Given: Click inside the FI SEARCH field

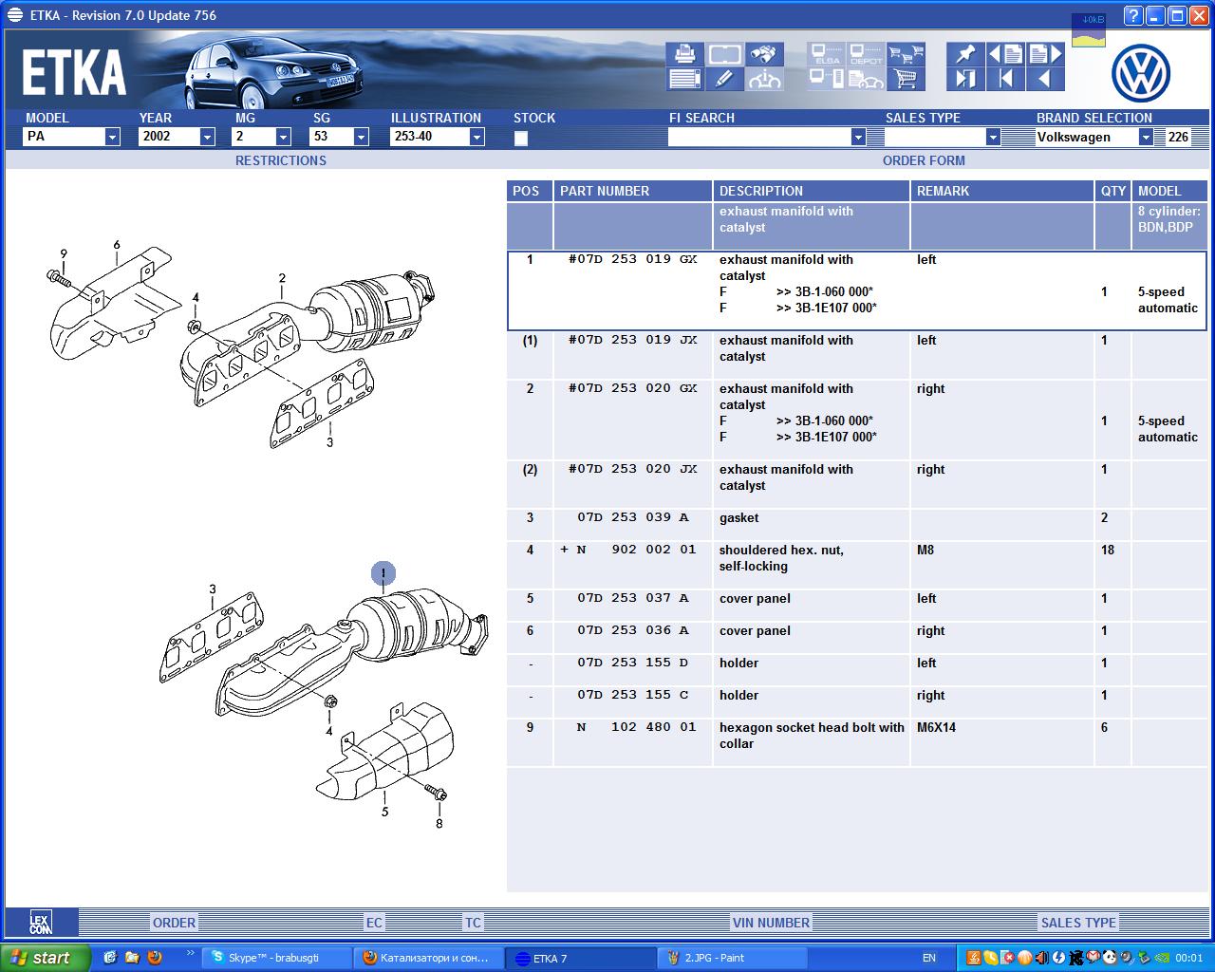Looking at the screenshot, I should click(x=759, y=137).
